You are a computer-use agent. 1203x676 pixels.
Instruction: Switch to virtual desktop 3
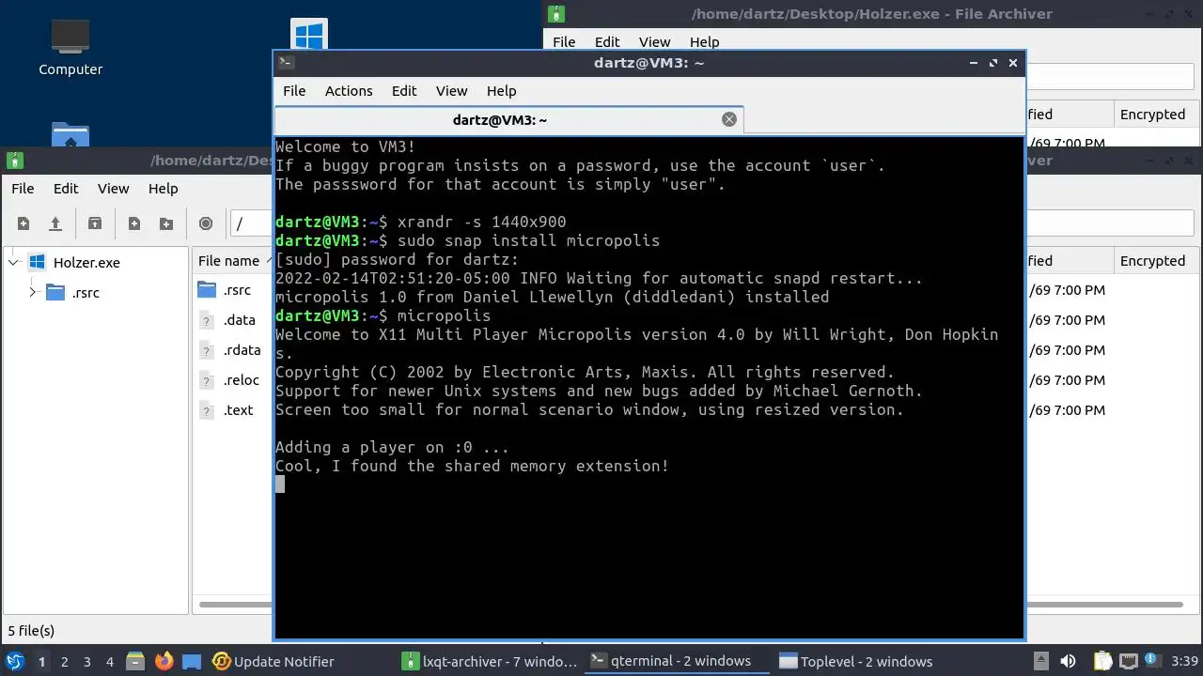tap(86, 662)
